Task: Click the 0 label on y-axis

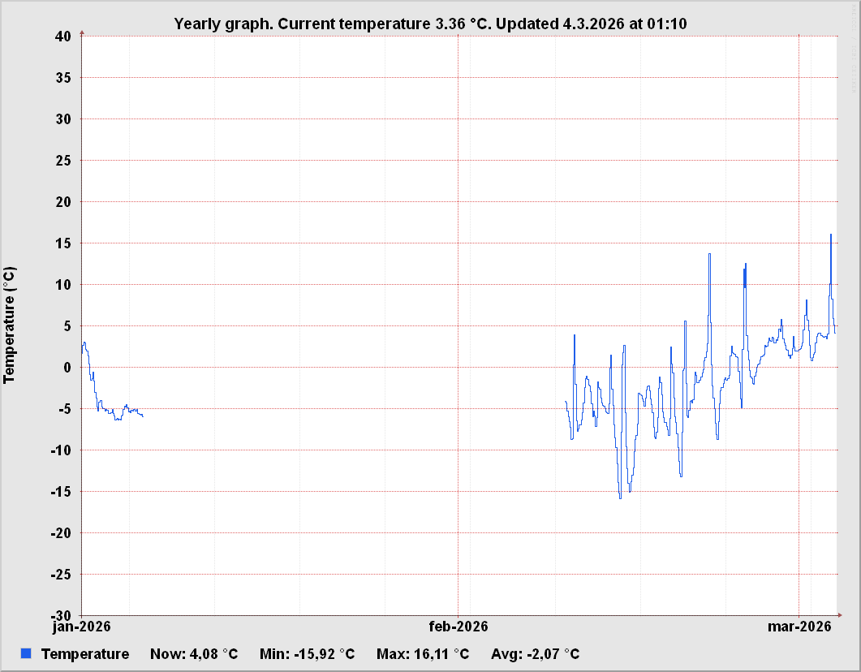Action: 67,367
